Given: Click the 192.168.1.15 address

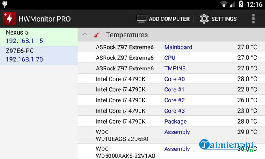Looking at the screenshot, I should [x=24, y=41].
